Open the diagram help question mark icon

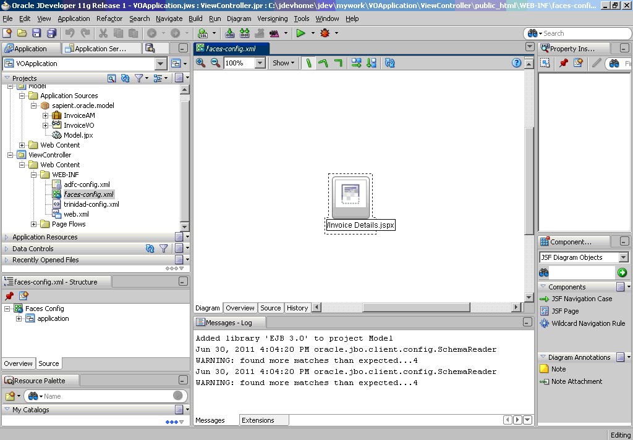click(516, 63)
